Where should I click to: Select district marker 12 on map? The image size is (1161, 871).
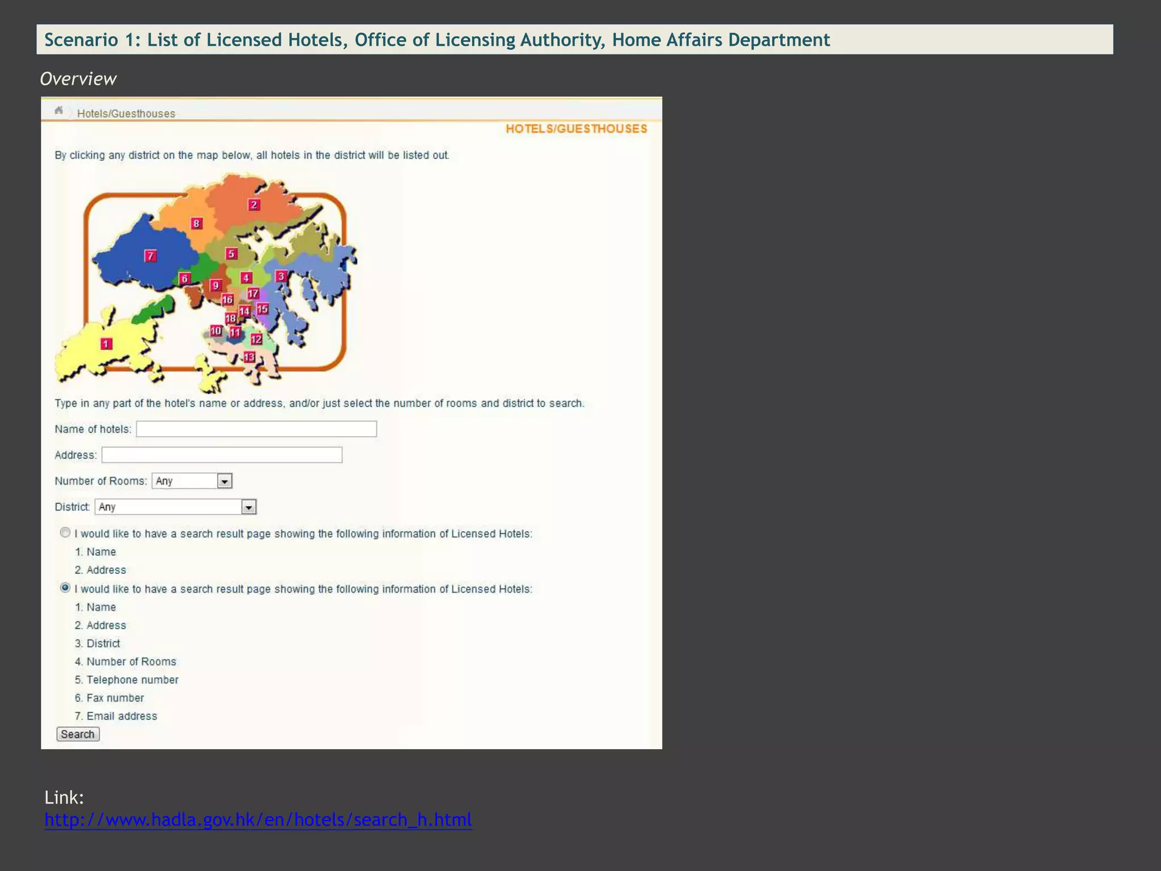pyautogui.click(x=256, y=339)
